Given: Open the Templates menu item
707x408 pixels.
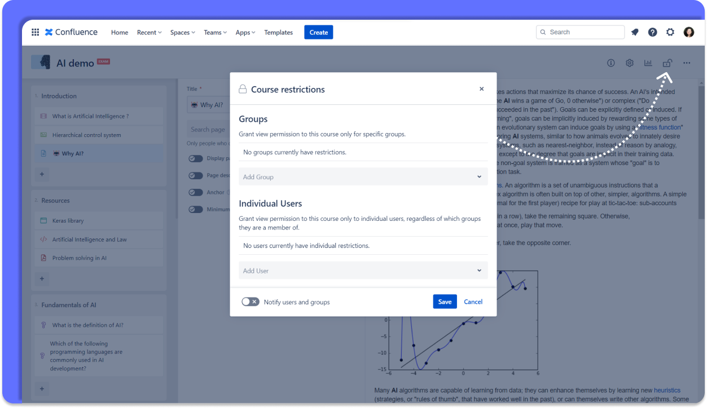Looking at the screenshot, I should click(278, 33).
